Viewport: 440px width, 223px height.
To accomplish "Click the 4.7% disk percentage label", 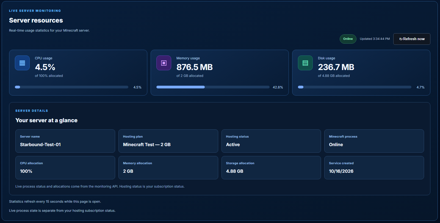I will tap(420, 87).
